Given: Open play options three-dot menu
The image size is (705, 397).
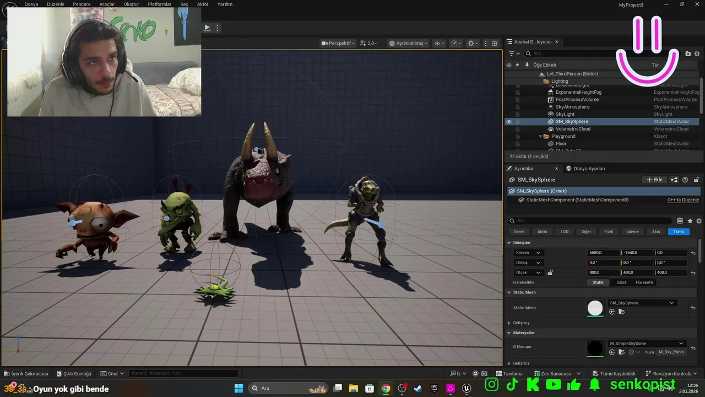Looking at the screenshot, I should [218, 28].
